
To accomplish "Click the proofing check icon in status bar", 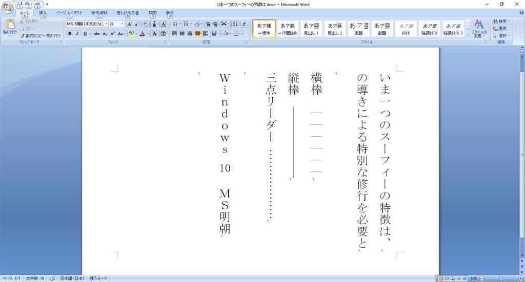I will click(52, 278).
